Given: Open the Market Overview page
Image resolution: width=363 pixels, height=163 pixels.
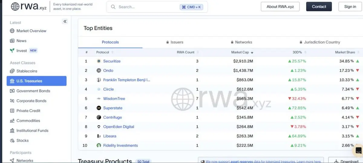Looking at the screenshot, I should click(x=31, y=31).
